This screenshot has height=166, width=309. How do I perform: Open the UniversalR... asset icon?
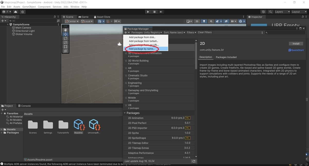coord(94,124)
